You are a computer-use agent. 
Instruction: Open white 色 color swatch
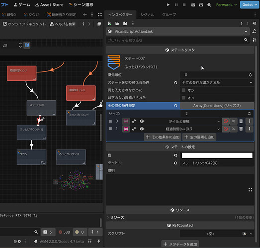217,155
